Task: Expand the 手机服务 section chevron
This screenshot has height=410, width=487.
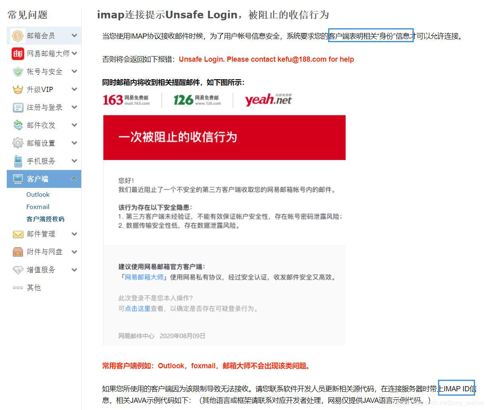Action: (74, 161)
